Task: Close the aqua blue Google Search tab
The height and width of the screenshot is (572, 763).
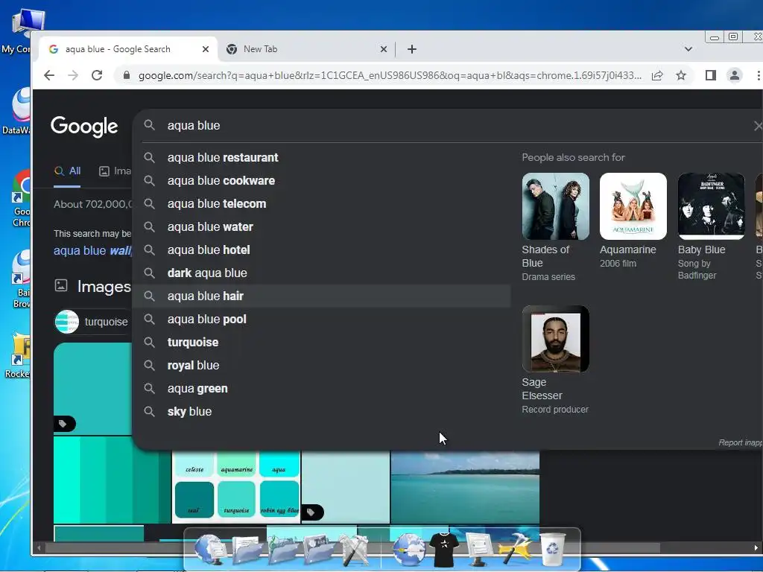Action: (206, 49)
